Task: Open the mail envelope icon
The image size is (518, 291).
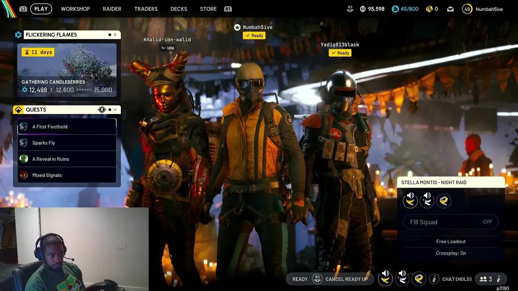Action: [x=450, y=9]
